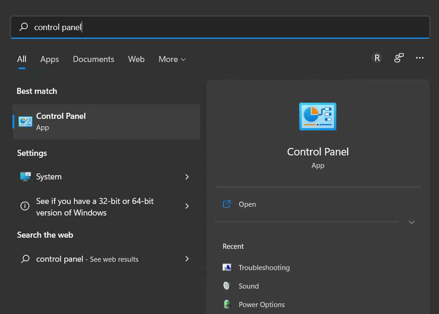Open the ellipsis options menu
This screenshot has width=439, height=314.
click(420, 58)
